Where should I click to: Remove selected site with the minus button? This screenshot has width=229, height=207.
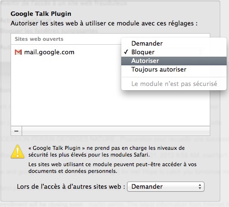[16, 131]
